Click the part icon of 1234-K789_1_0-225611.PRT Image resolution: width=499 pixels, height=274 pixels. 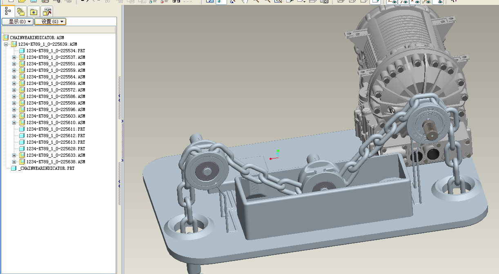click(22, 129)
